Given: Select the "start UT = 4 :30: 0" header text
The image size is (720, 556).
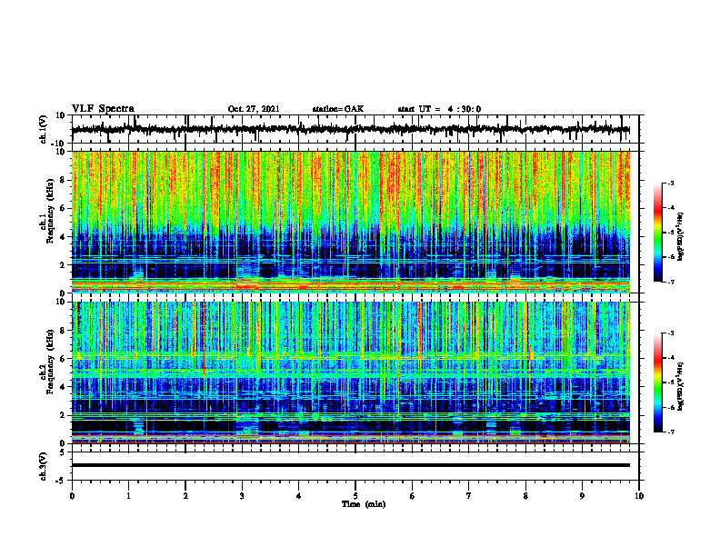Looking at the screenshot, I should tap(439, 109).
